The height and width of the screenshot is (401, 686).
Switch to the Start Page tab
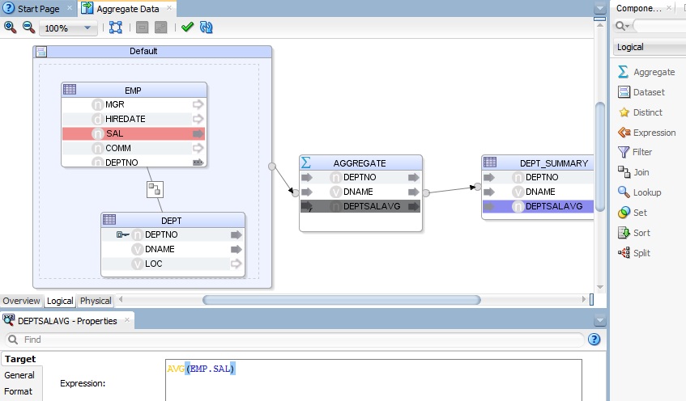tap(38, 9)
